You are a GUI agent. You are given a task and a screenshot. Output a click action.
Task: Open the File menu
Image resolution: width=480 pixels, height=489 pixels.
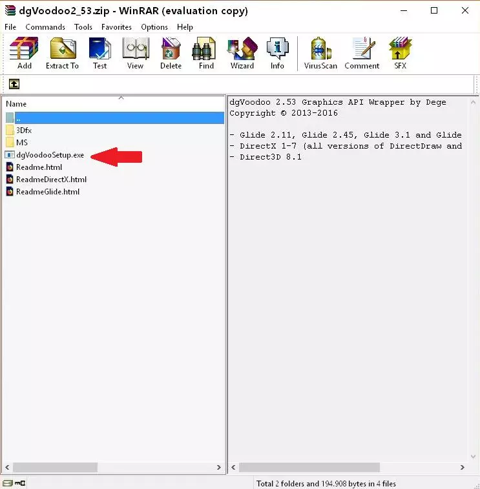coord(10,27)
